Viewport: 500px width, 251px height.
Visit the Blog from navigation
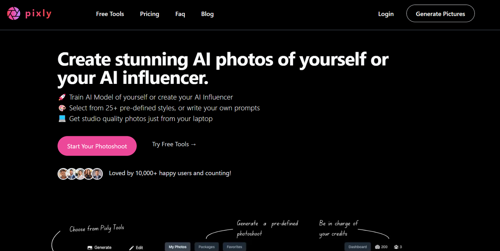tap(207, 14)
